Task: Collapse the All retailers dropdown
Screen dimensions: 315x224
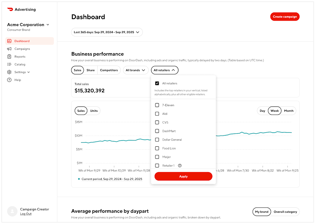Action: 165,70
